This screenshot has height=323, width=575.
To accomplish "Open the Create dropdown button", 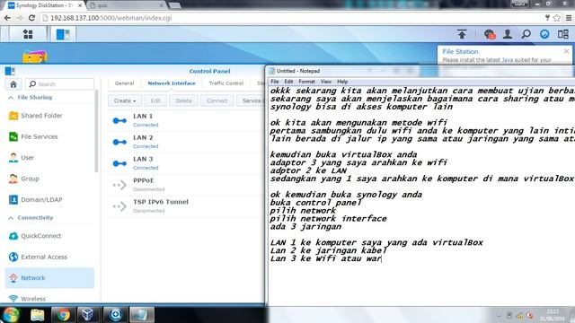I will coord(125,100).
